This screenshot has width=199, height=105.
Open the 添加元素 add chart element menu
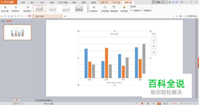5,9
